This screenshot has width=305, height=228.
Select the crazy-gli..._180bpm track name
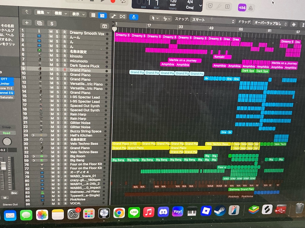[85, 180]
